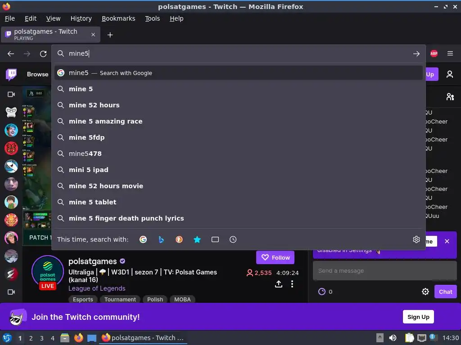Open the File menu
The image size is (461, 345).
pos(10,18)
